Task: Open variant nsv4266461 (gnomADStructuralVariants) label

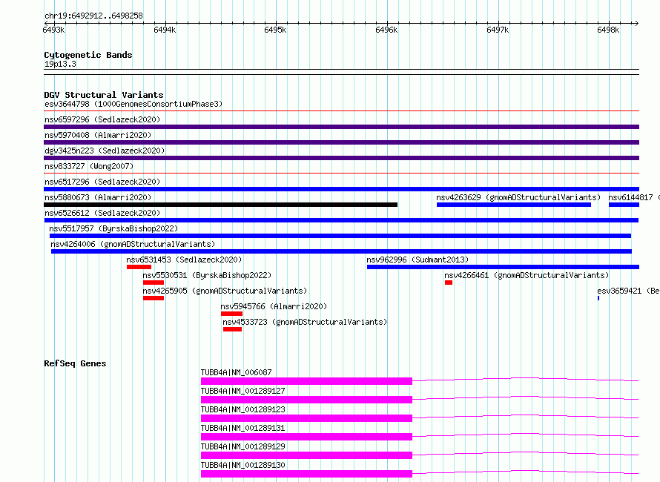Action: pyautogui.click(x=527, y=275)
